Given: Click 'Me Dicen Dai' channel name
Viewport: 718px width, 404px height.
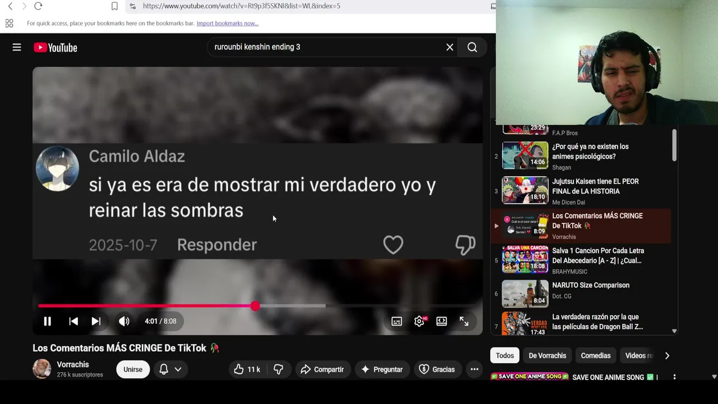Looking at the screenshot, I should 568,202.
